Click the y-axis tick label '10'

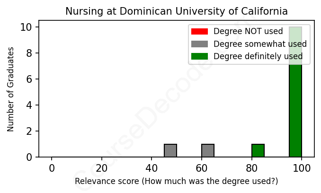click(x=27, y=27)
